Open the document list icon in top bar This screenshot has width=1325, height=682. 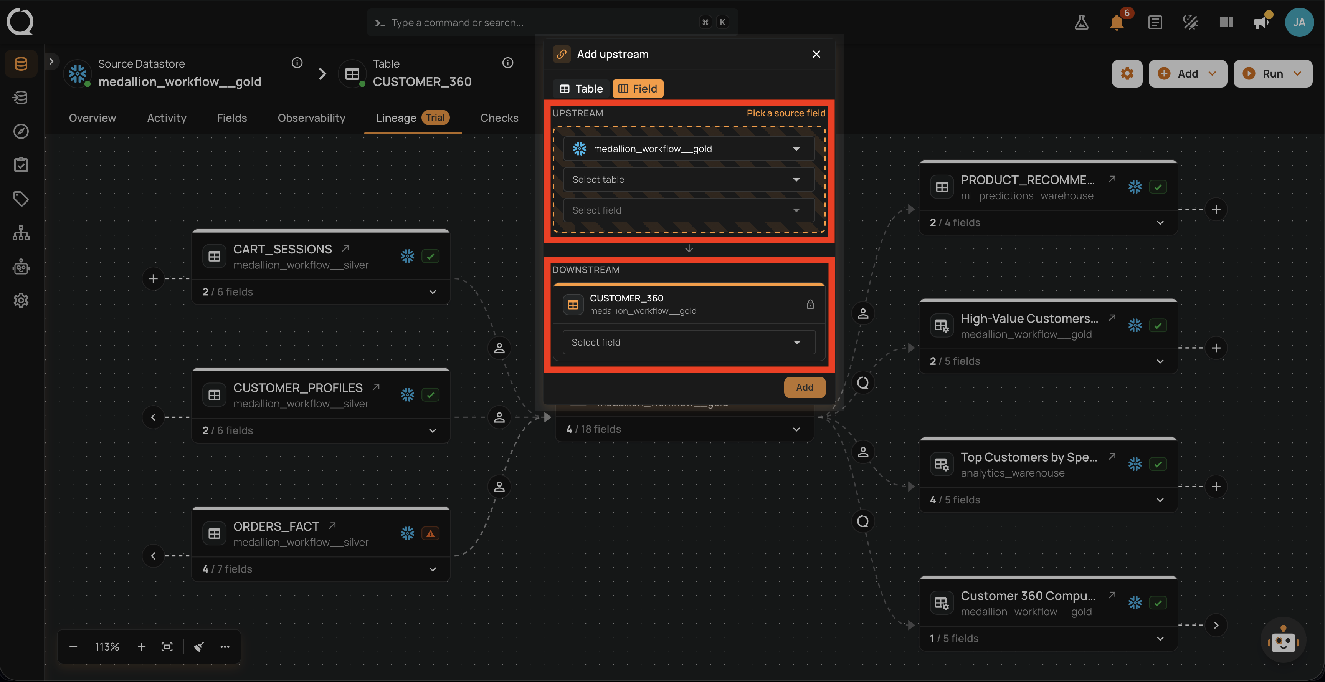point(1155,22)
